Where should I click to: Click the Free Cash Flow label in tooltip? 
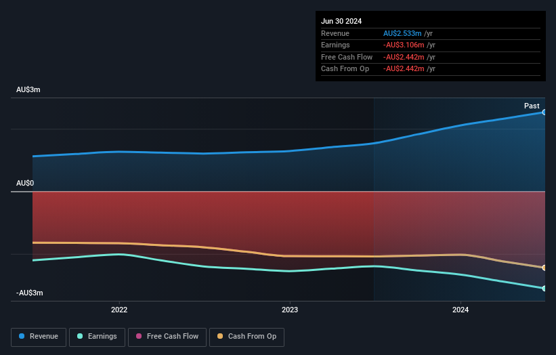347,57
